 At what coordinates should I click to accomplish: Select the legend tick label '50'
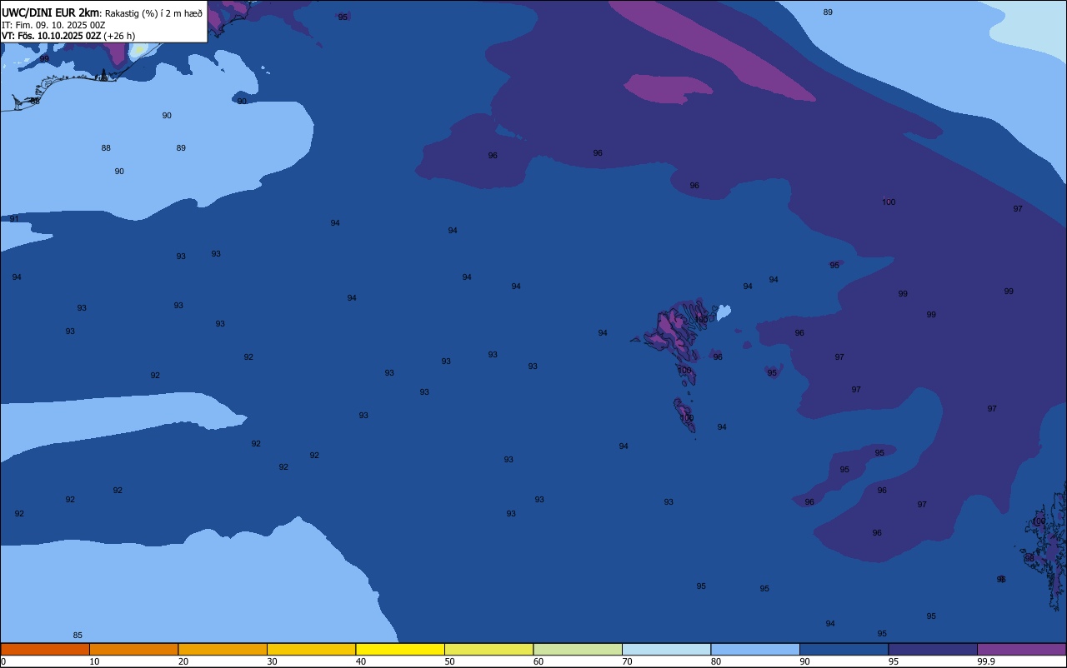click(x=449, y=661)
